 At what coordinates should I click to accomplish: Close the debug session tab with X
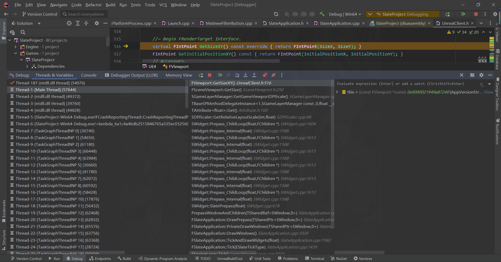coord(462,75)
